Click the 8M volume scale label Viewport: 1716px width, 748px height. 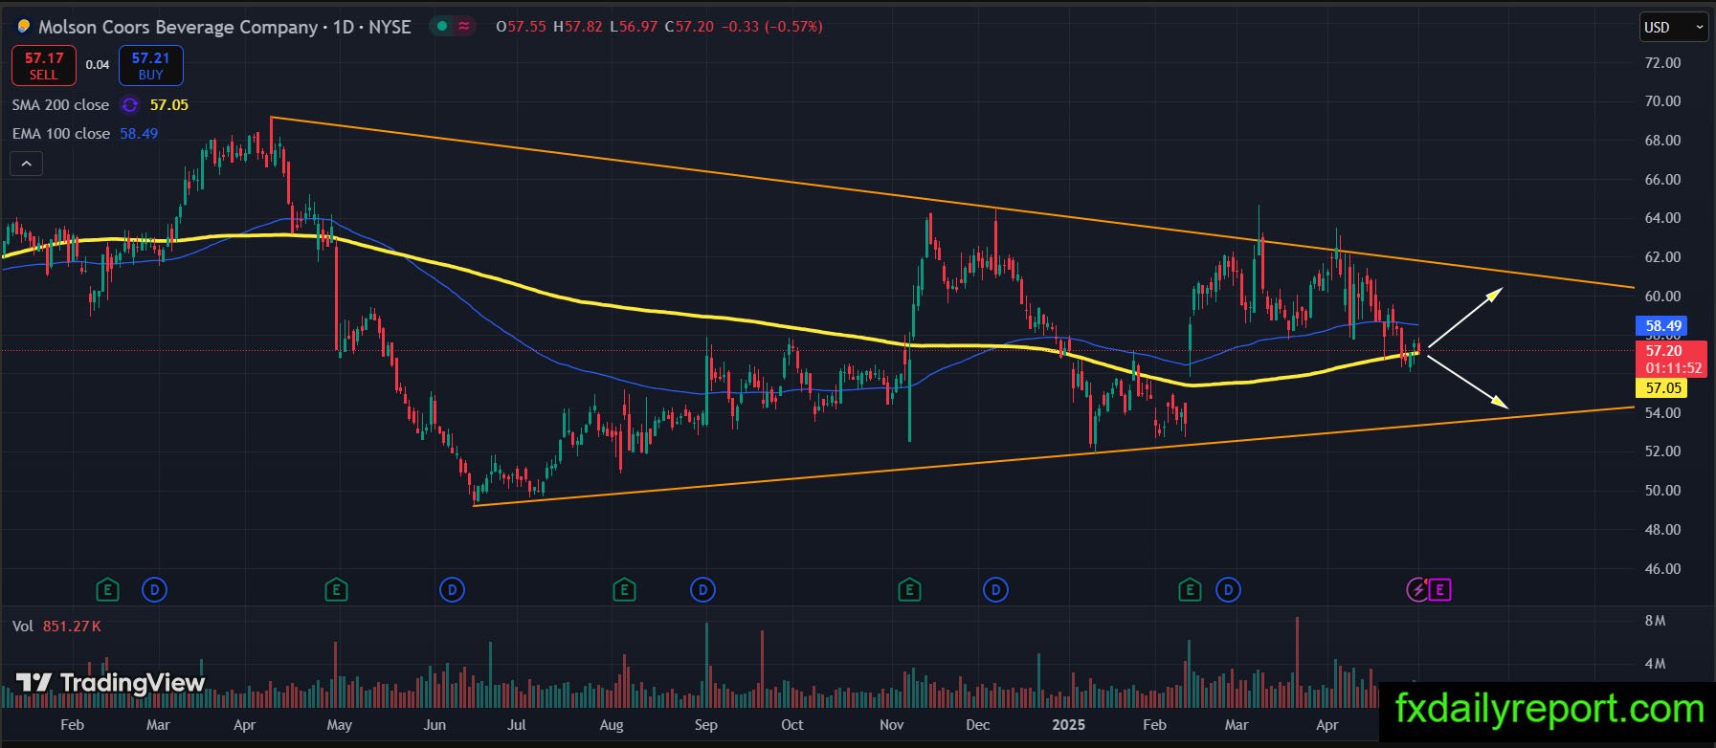(1655, 622)
